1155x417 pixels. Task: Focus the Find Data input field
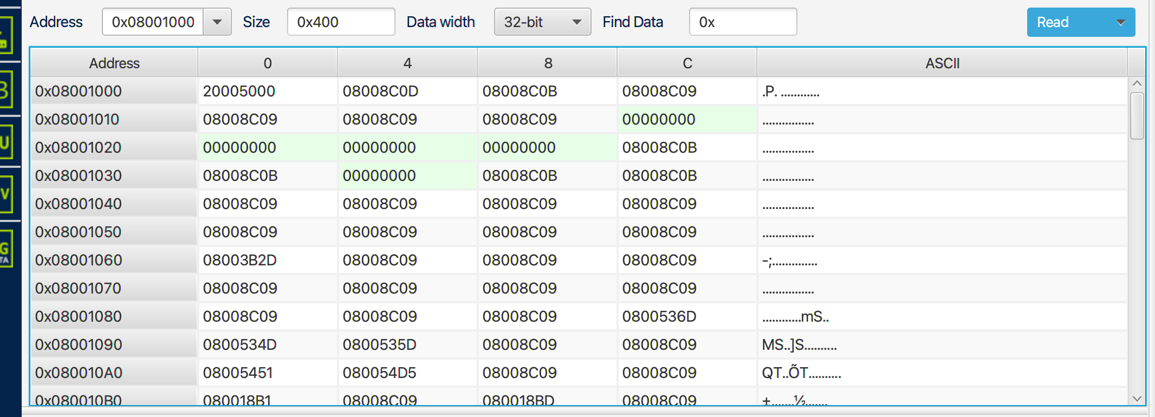[x=742, y=22]
